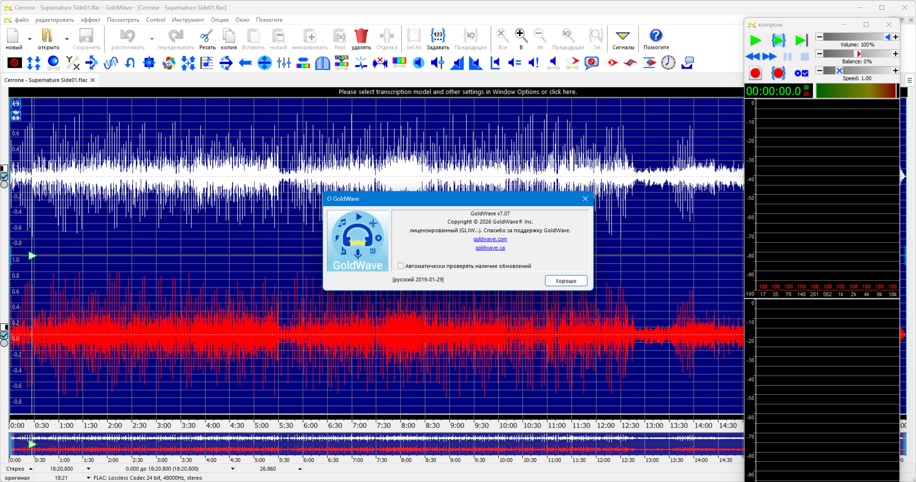The image size is (916, 482).
Task: Click the speaker with exclamation mark icon
Action: click(534, 63)
